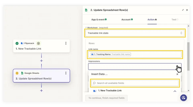Select the 2. Update Spreadsheet Row(s) step card

[x=41, y=76]
